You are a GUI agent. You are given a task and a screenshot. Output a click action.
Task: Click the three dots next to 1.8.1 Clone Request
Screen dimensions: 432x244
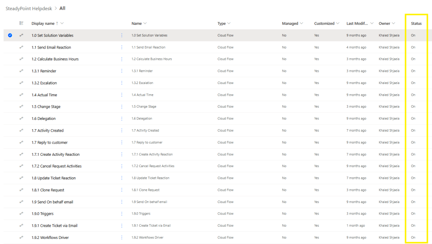point(122,190)
